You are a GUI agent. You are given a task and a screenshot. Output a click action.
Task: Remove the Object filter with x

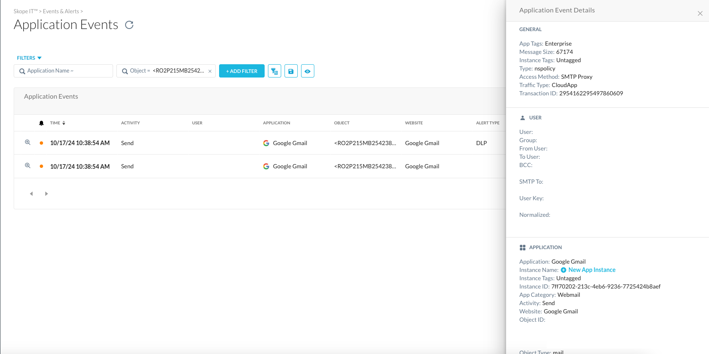(210, 71)
